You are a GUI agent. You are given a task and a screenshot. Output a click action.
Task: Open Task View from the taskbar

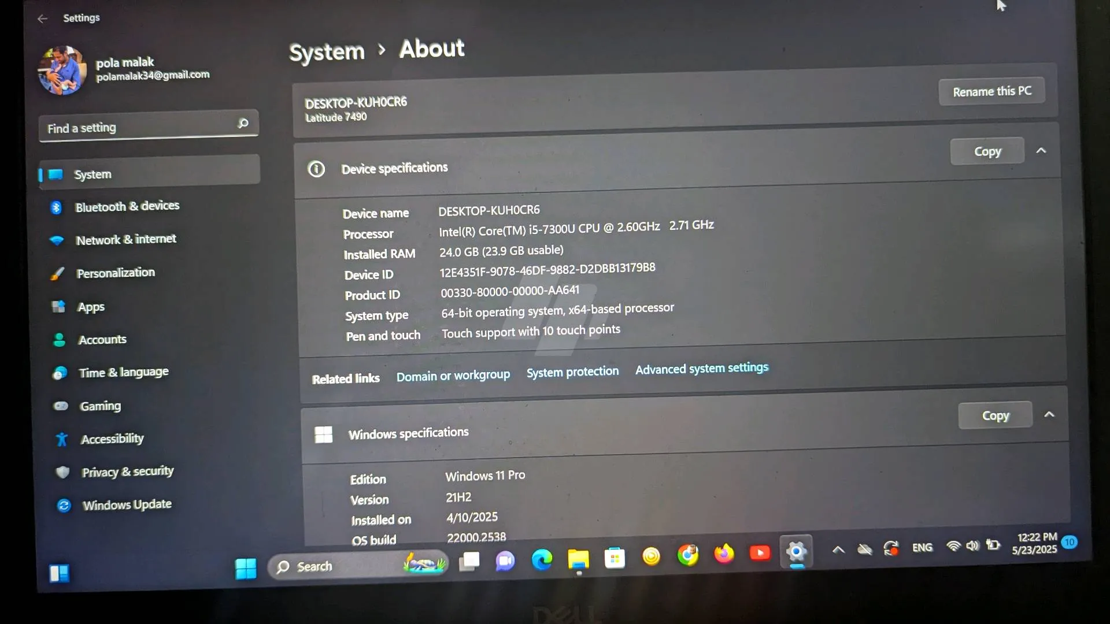tap(469, 562)
